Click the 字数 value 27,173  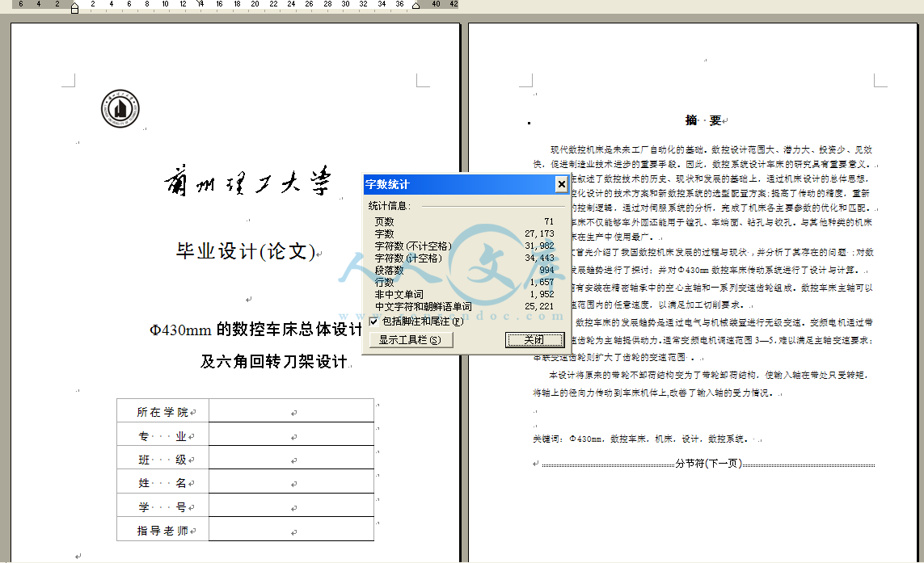[x=539, y=233]
